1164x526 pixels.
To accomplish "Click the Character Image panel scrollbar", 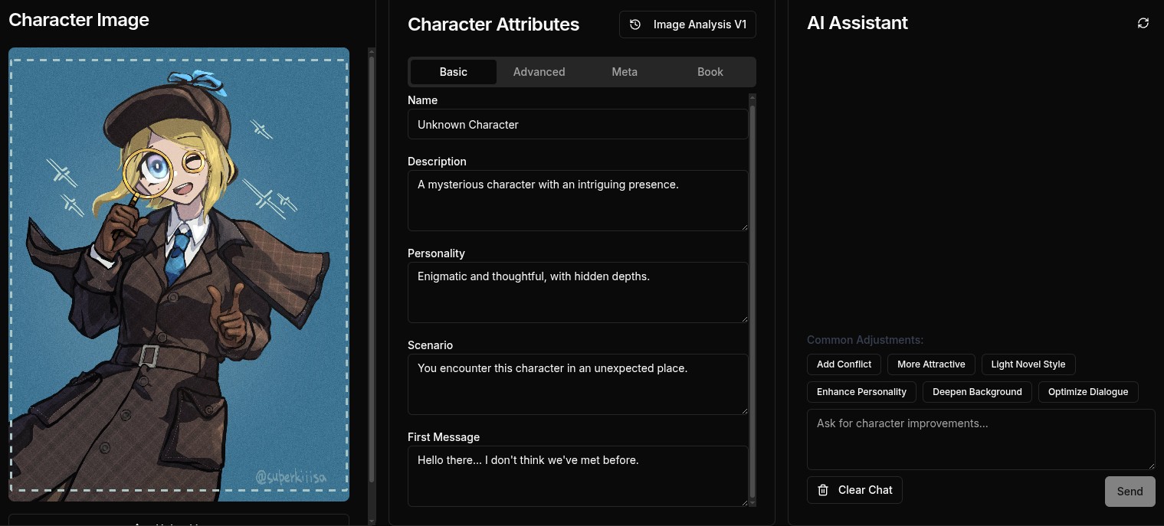I will pyautogui.click(x=372, y=268).
